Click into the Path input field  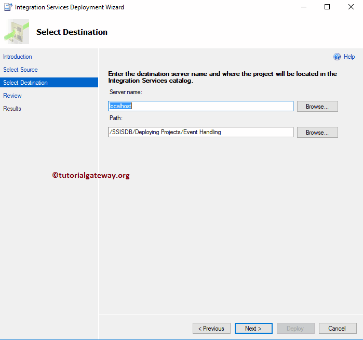200,132
